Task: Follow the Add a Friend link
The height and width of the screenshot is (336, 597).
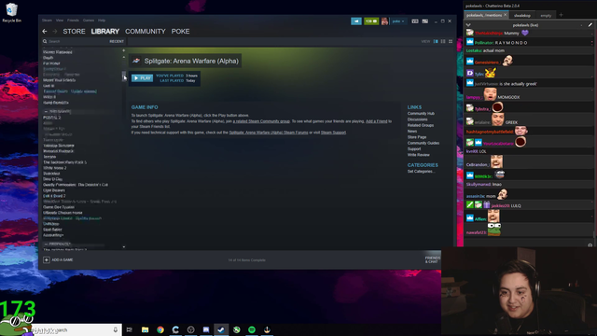Action: tap(376, 121)
